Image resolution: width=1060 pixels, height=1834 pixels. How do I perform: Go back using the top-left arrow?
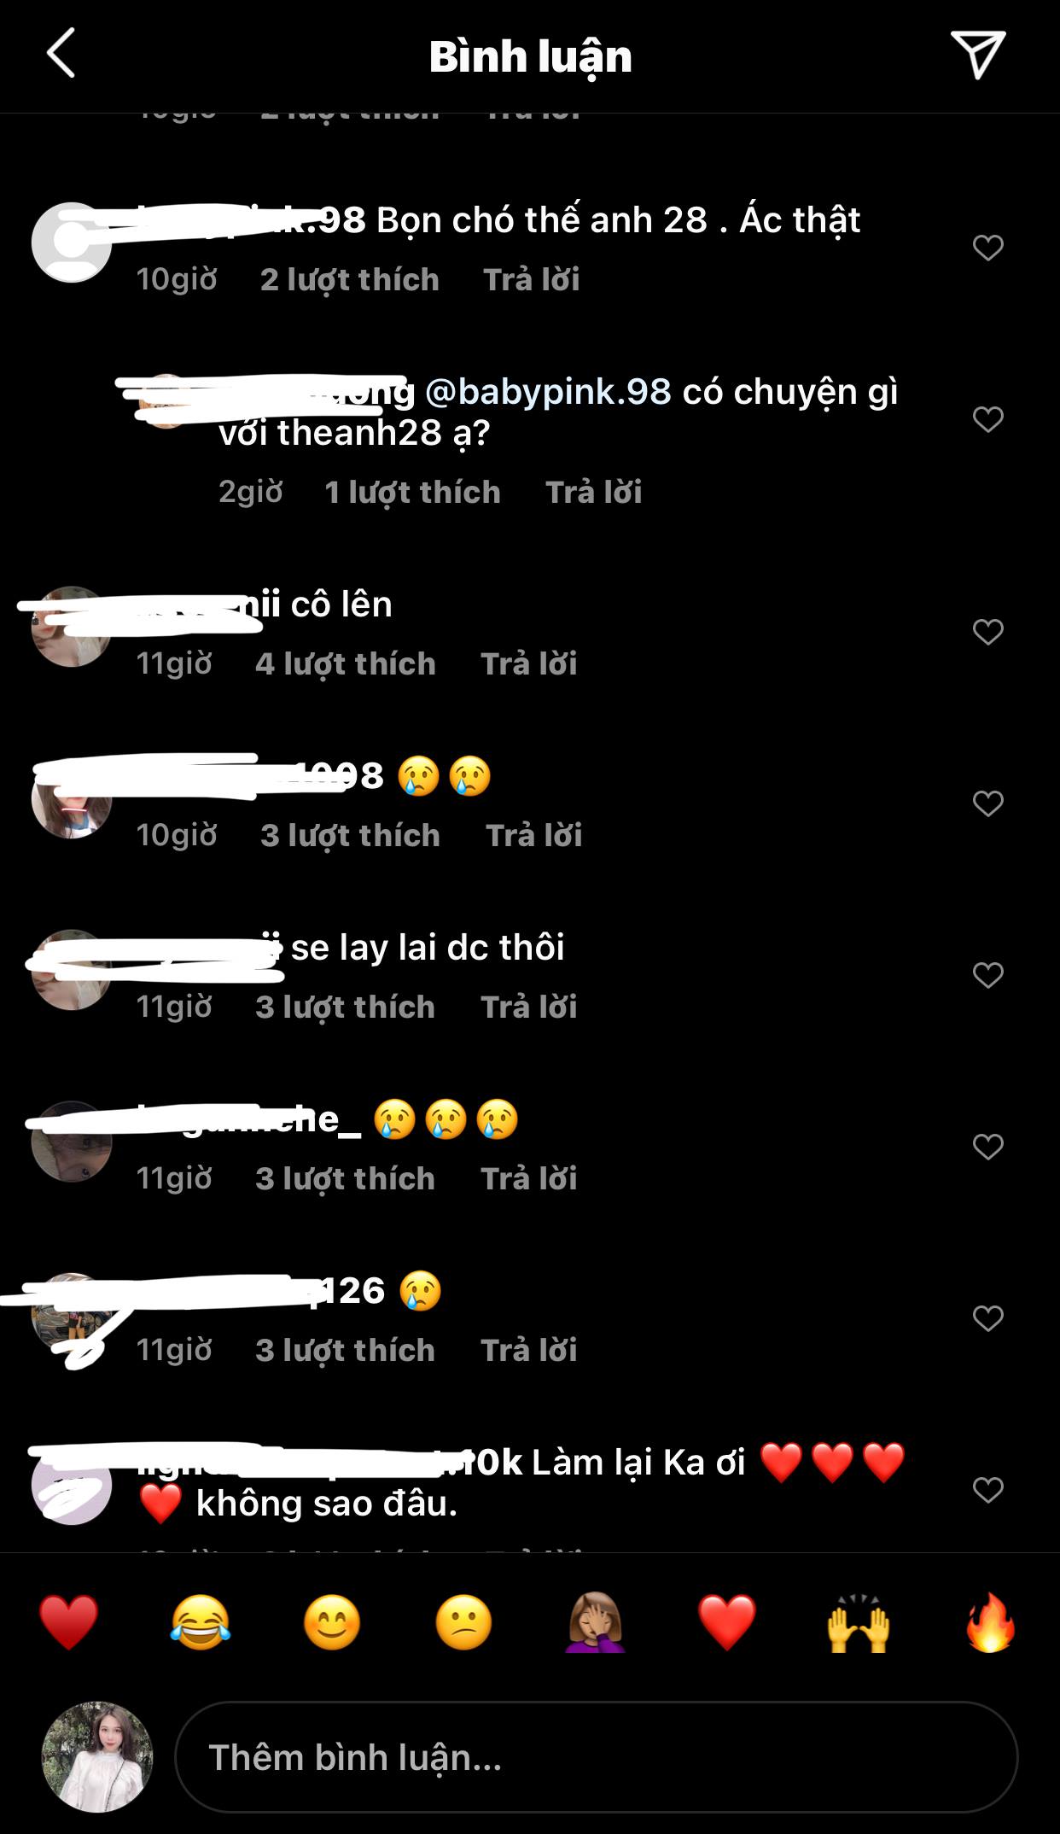[61, 53]
